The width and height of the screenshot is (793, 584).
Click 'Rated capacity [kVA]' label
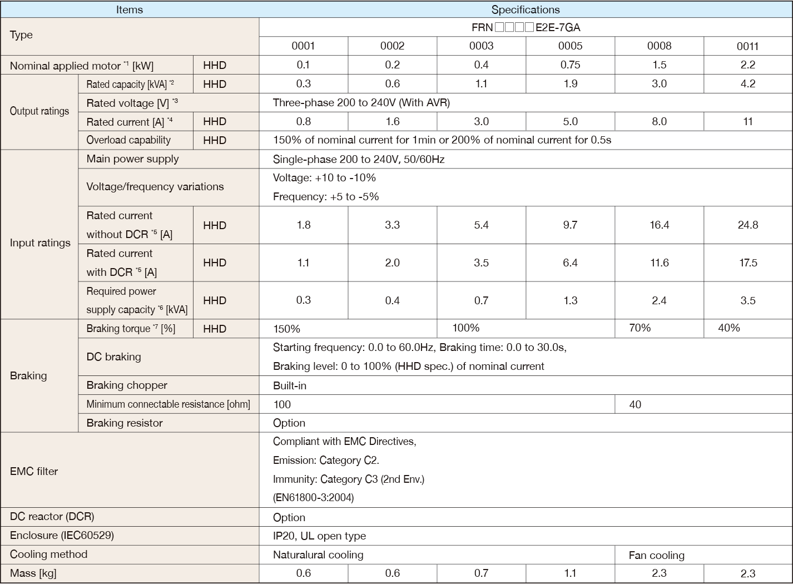pyautogui.click(x=130, y=85)
